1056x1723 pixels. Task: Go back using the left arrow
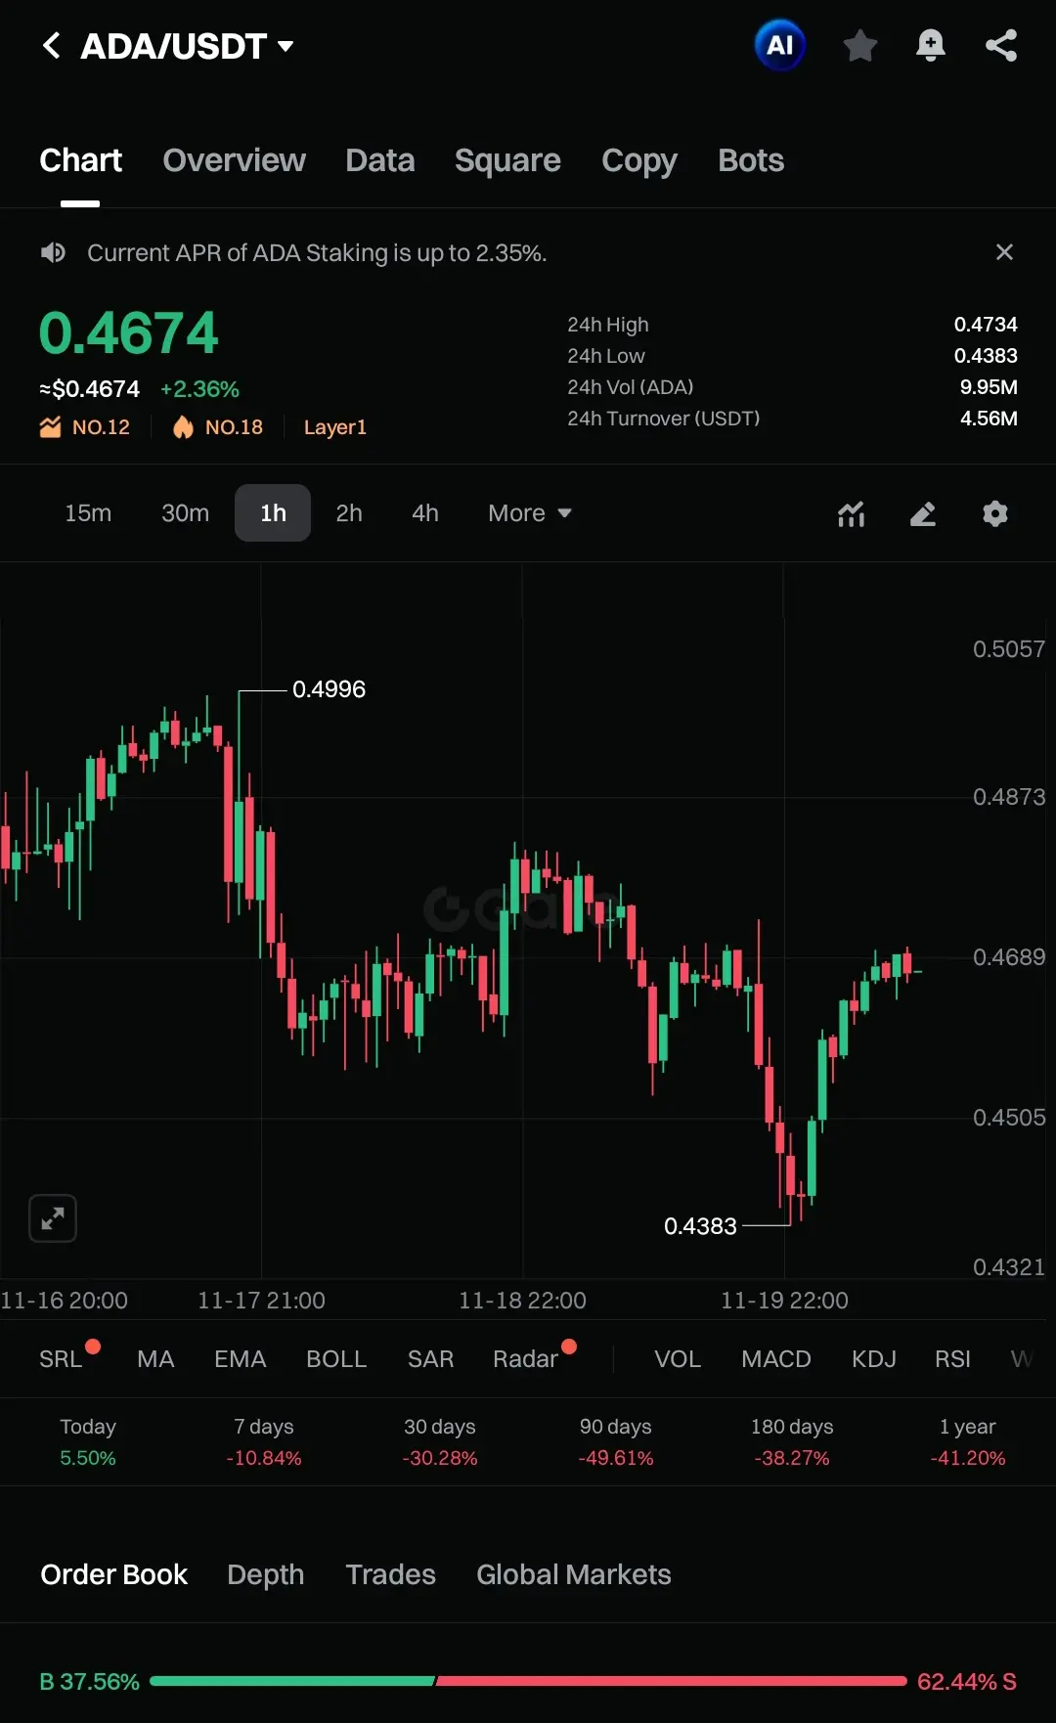[x=52, y=45]
